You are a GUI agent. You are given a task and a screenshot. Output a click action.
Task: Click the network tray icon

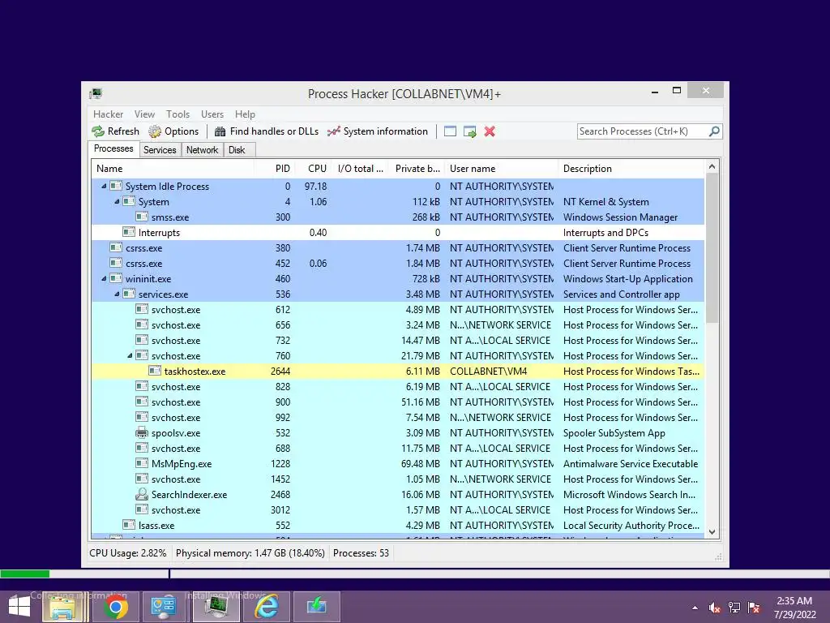734,608
